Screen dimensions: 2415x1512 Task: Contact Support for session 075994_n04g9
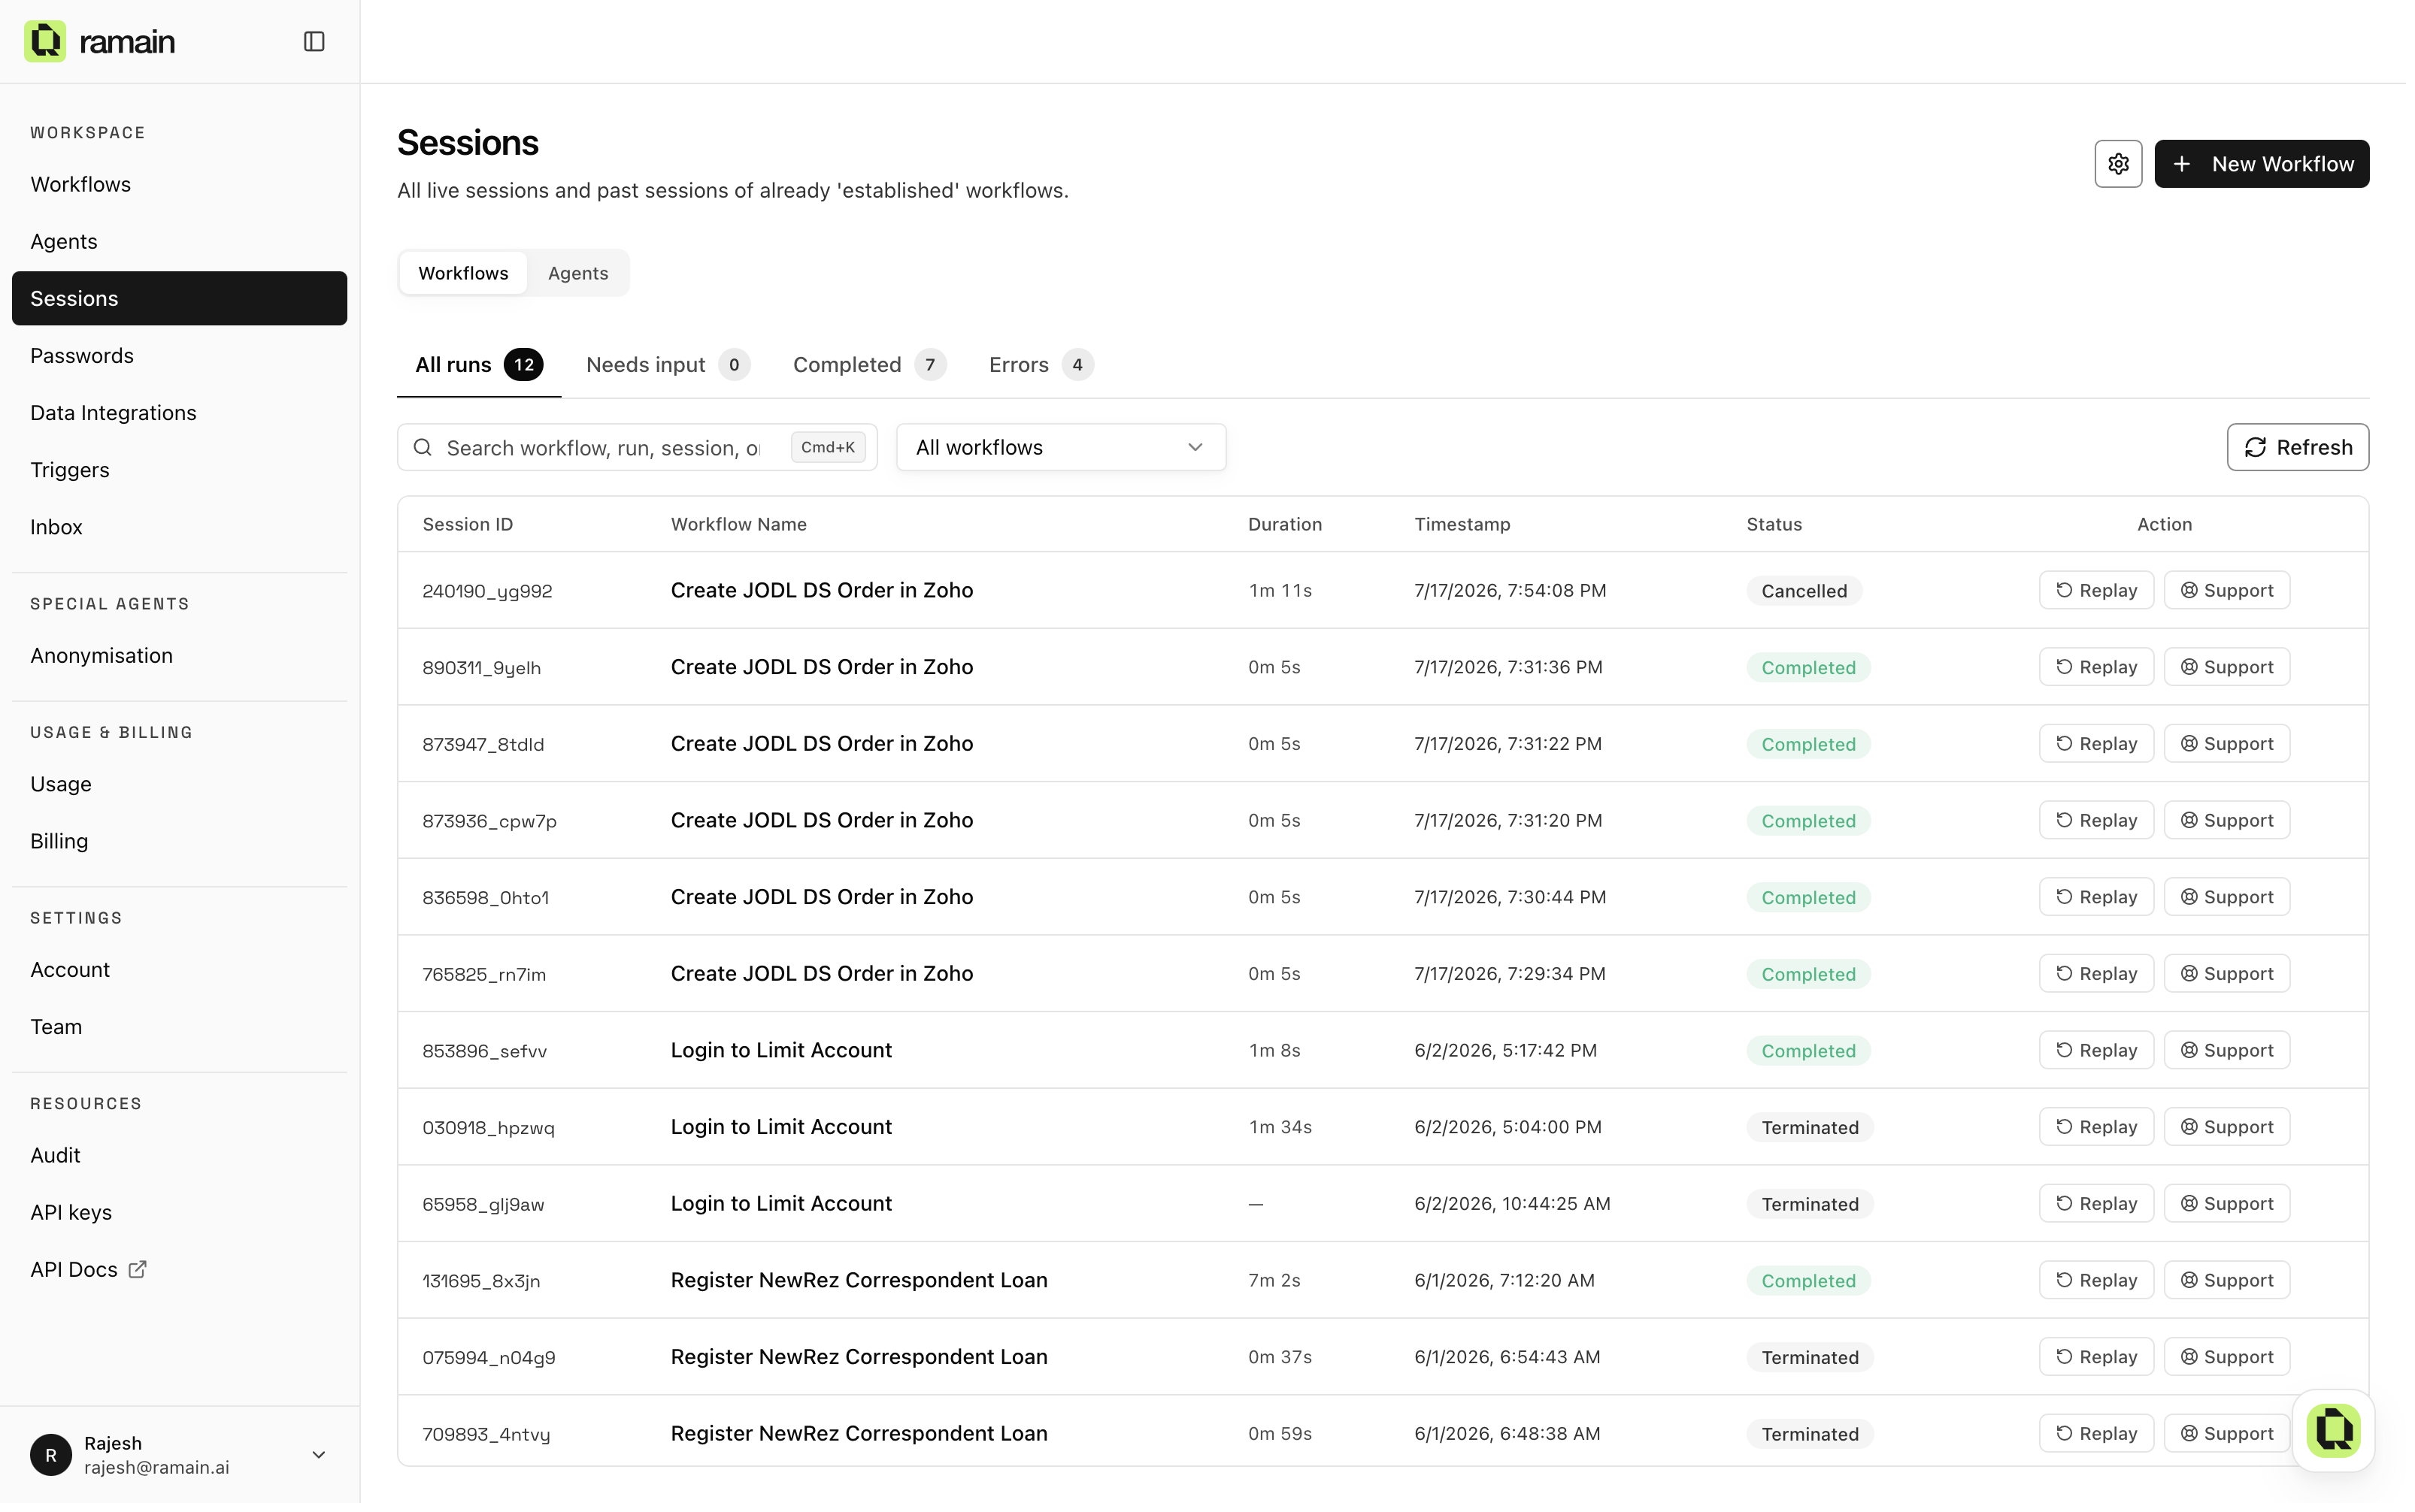pos(2226,1357)
